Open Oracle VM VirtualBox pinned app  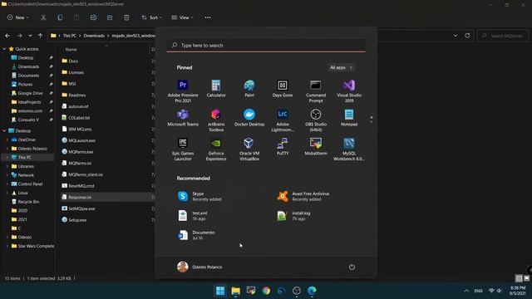(249, 149)
